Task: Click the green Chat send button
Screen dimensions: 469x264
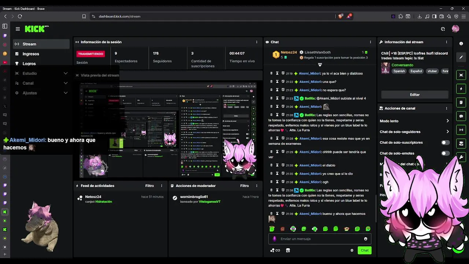Action: pos(365,250)
